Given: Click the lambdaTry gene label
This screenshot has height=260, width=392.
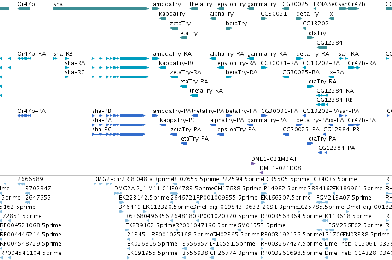Looking at the screenshot, I should point(166,4).
